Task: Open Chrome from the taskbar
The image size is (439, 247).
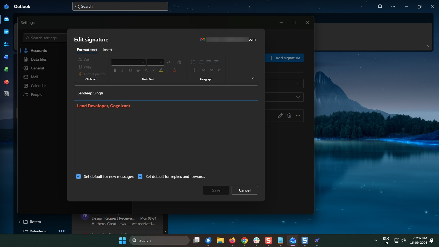Action: (244, 240)
